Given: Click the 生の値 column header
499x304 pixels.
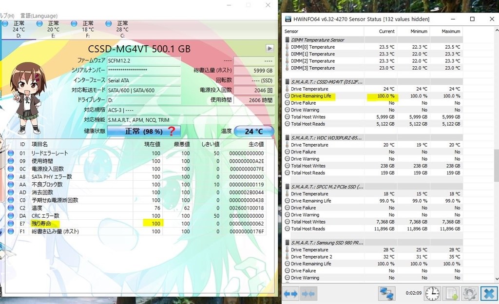Looking at the screenshot, I should tap(256, 144).
